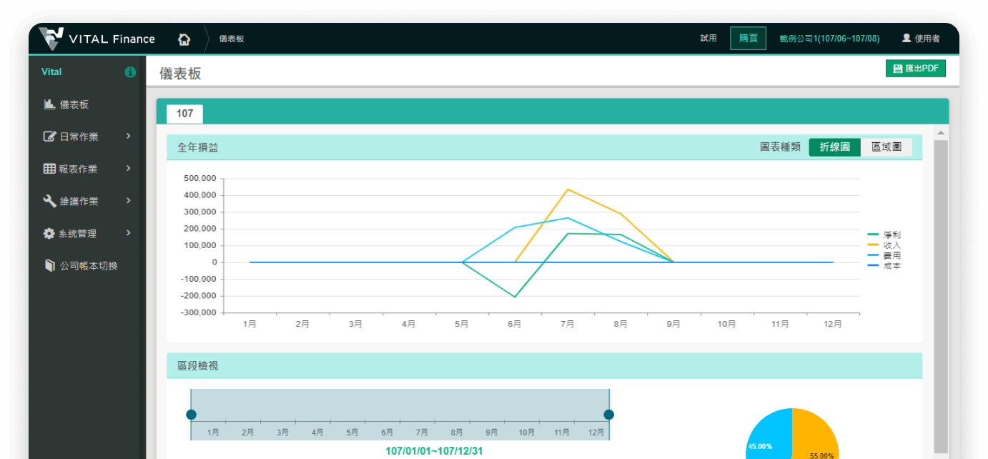Click the vertical scrollbar thumb
Image resolution: width=988 pixels, height=459 pixels.
pyautogui.click(x=941, y=296)
